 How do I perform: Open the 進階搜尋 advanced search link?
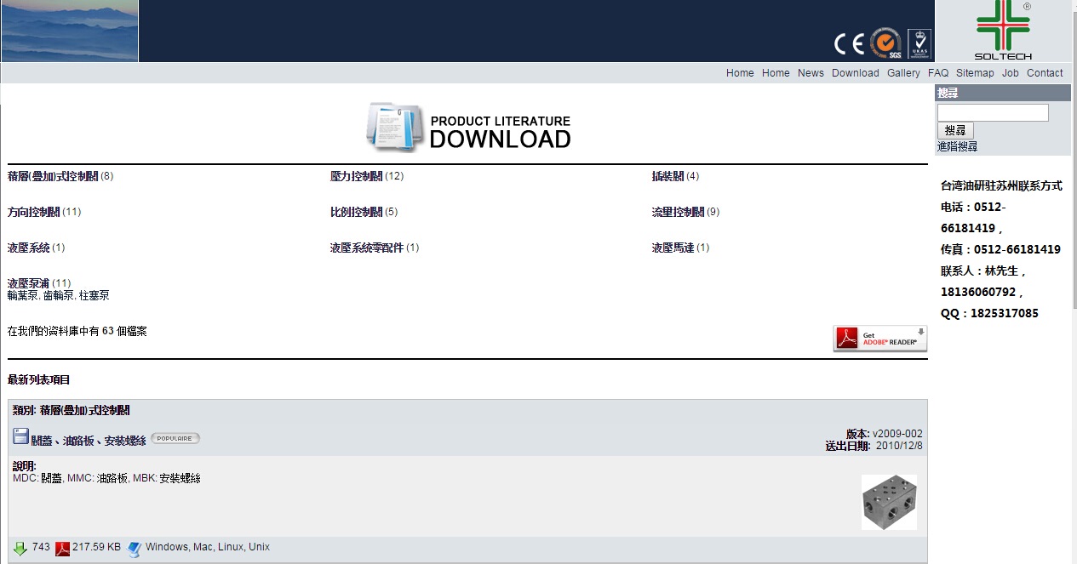point(958,146)
